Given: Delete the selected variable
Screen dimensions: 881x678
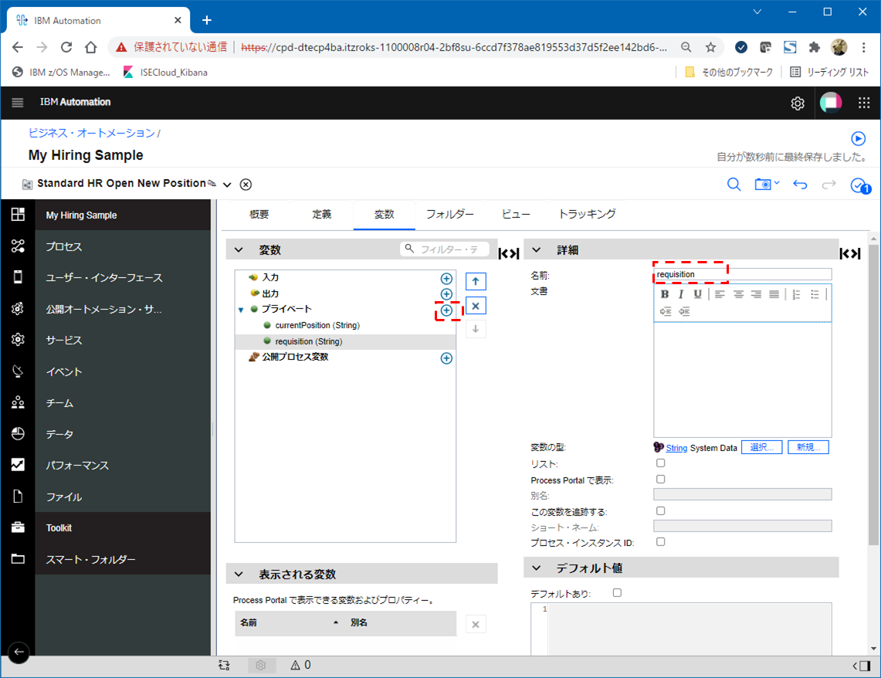Looking at the screenshot, I should point(476,306).
